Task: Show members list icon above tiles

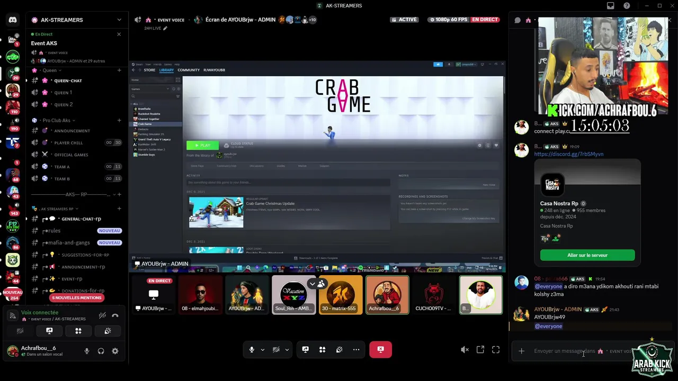Action: (x=321, y=284)
